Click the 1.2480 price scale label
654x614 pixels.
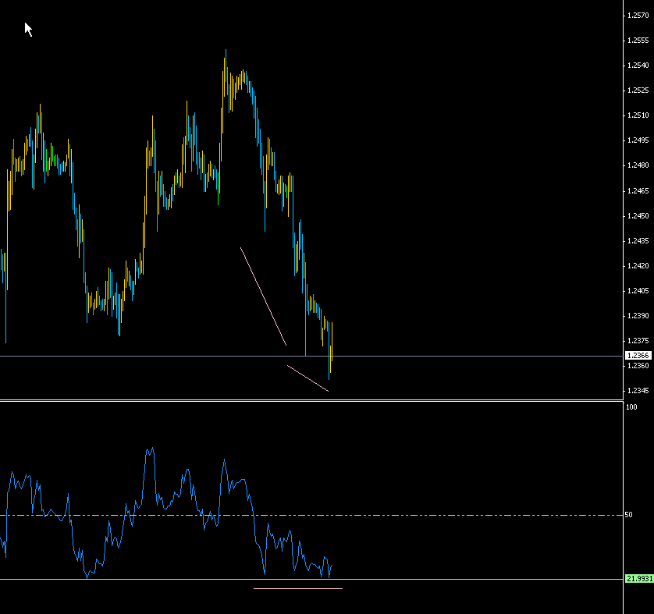click(638, 165)
